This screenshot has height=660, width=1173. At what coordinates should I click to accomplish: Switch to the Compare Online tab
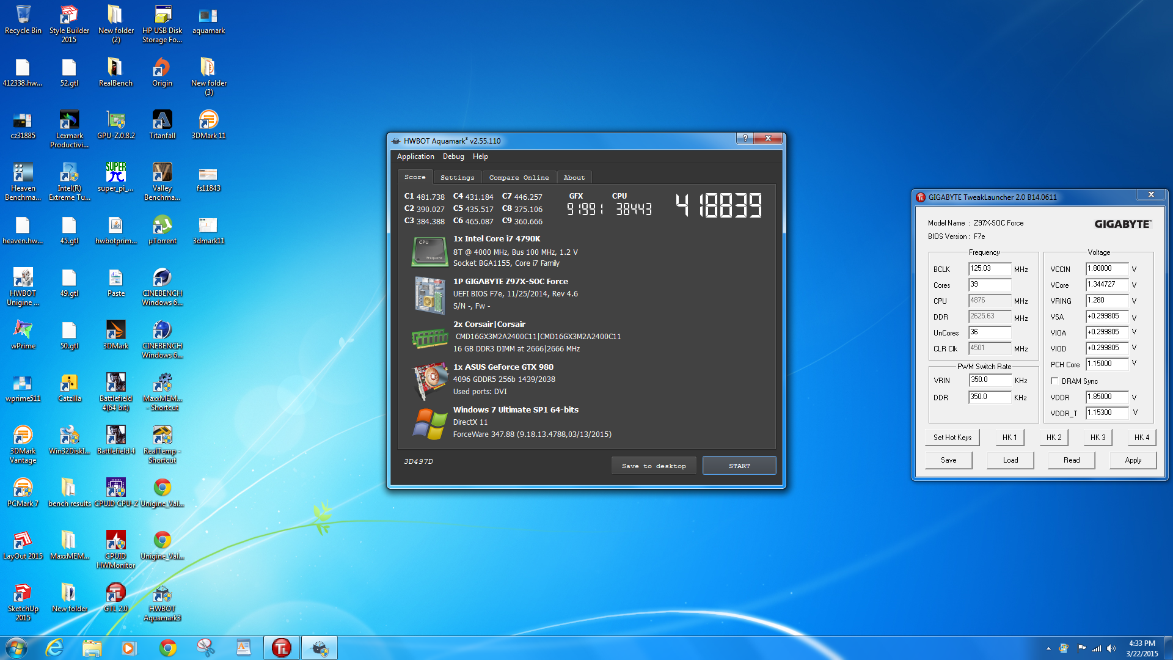[519, 177]
